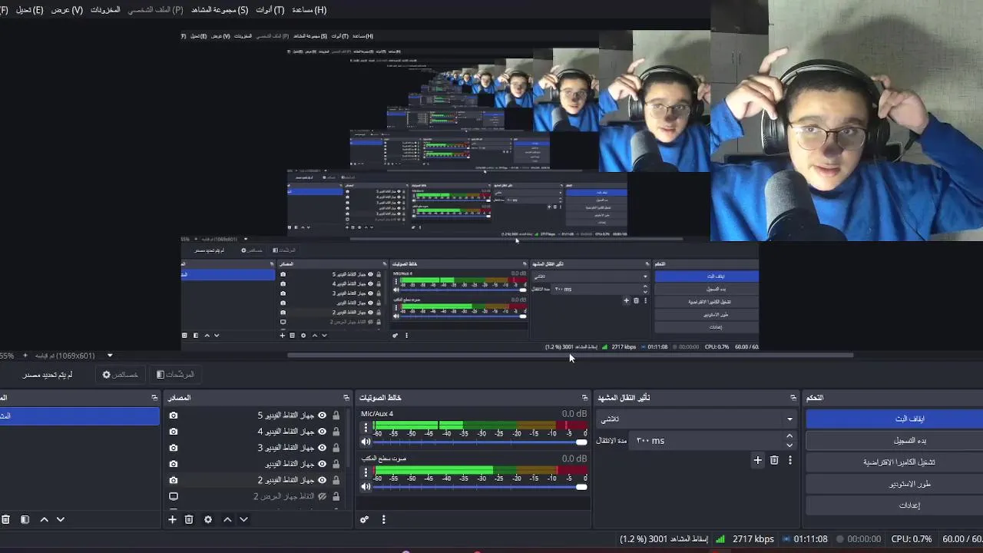Open إعدادات settings button
The image size is (983, 553).
(x=894, y=505)
